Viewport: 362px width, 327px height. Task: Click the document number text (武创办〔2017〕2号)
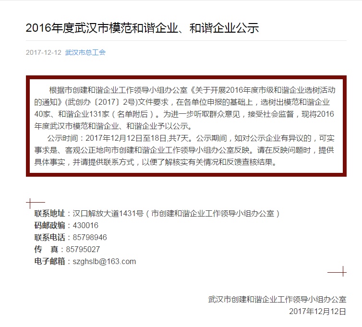coord(101,102)
